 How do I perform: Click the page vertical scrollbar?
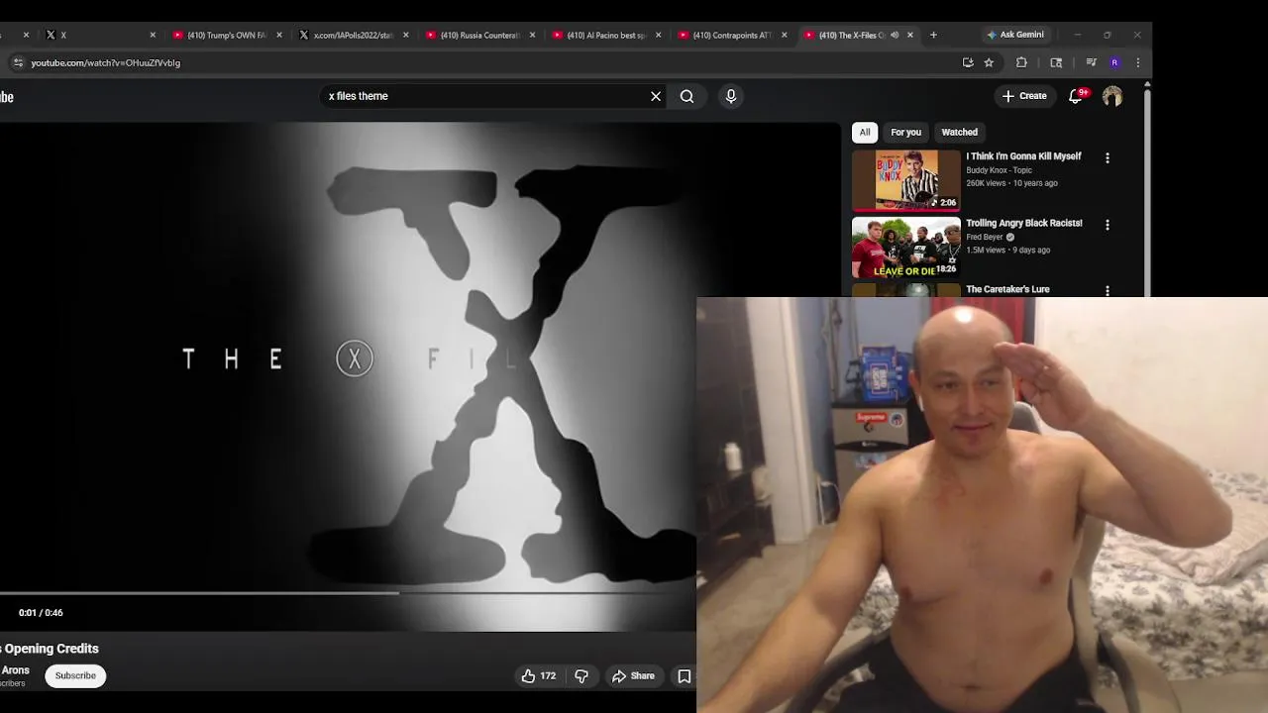pos(1147,188)
